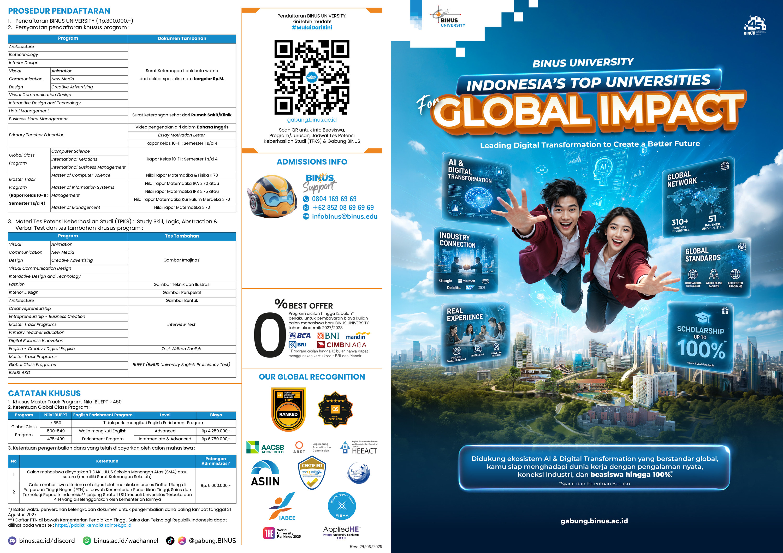Click the BINUS University logo at top
Viewport: 783px width, 553px height.
point(447,17)
